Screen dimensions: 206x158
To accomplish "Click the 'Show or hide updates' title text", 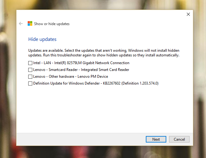I will (52, 24).
